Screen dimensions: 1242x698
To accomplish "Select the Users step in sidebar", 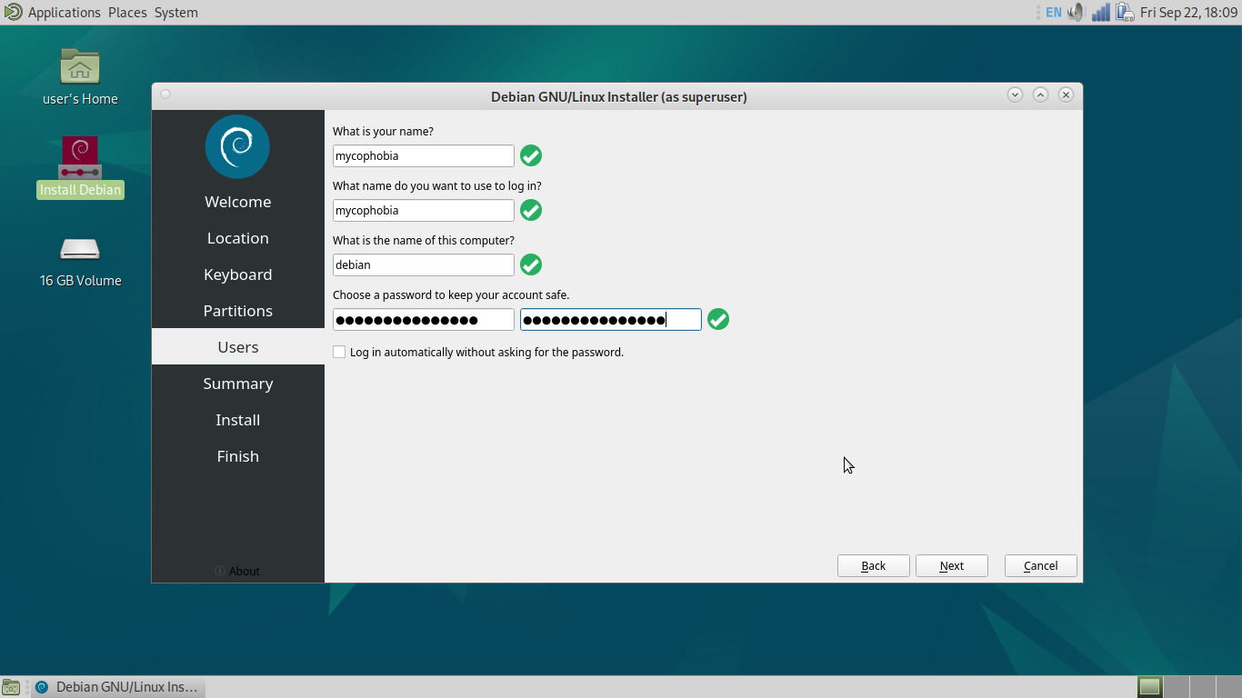I will 238,347.
